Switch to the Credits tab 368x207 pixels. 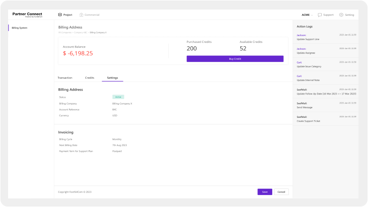pyautogui.click(x=90, y=77)
